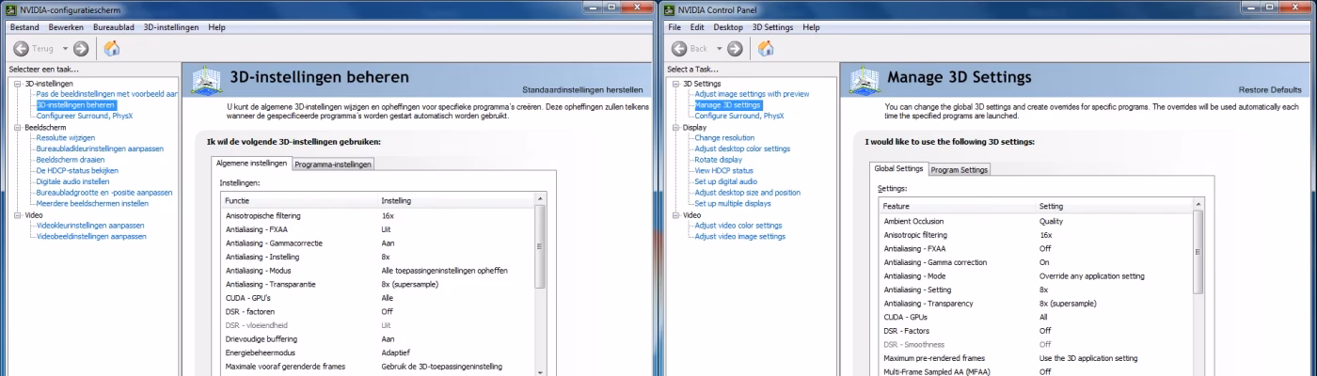Open the 3D-instellingen menu
Image resolution: width=1317 pixels, height=376 pixels.
tap(171, 27)
